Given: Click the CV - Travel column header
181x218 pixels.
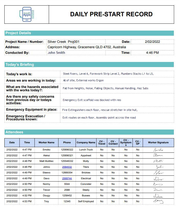Looking at the screenshot, I should click(102, 143).
